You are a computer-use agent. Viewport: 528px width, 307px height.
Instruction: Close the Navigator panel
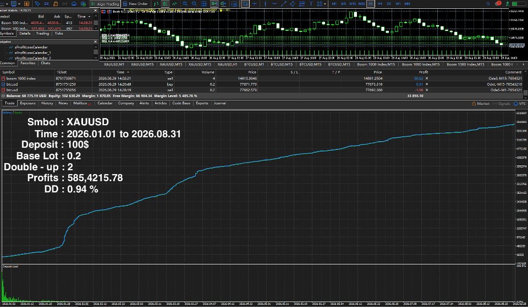point(95,42)
